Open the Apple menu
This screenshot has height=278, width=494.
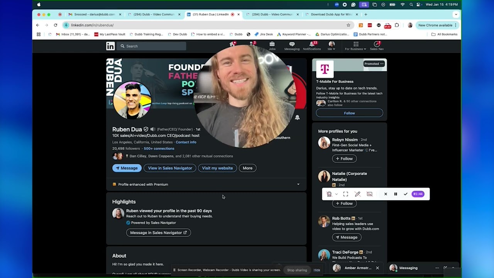39,5
